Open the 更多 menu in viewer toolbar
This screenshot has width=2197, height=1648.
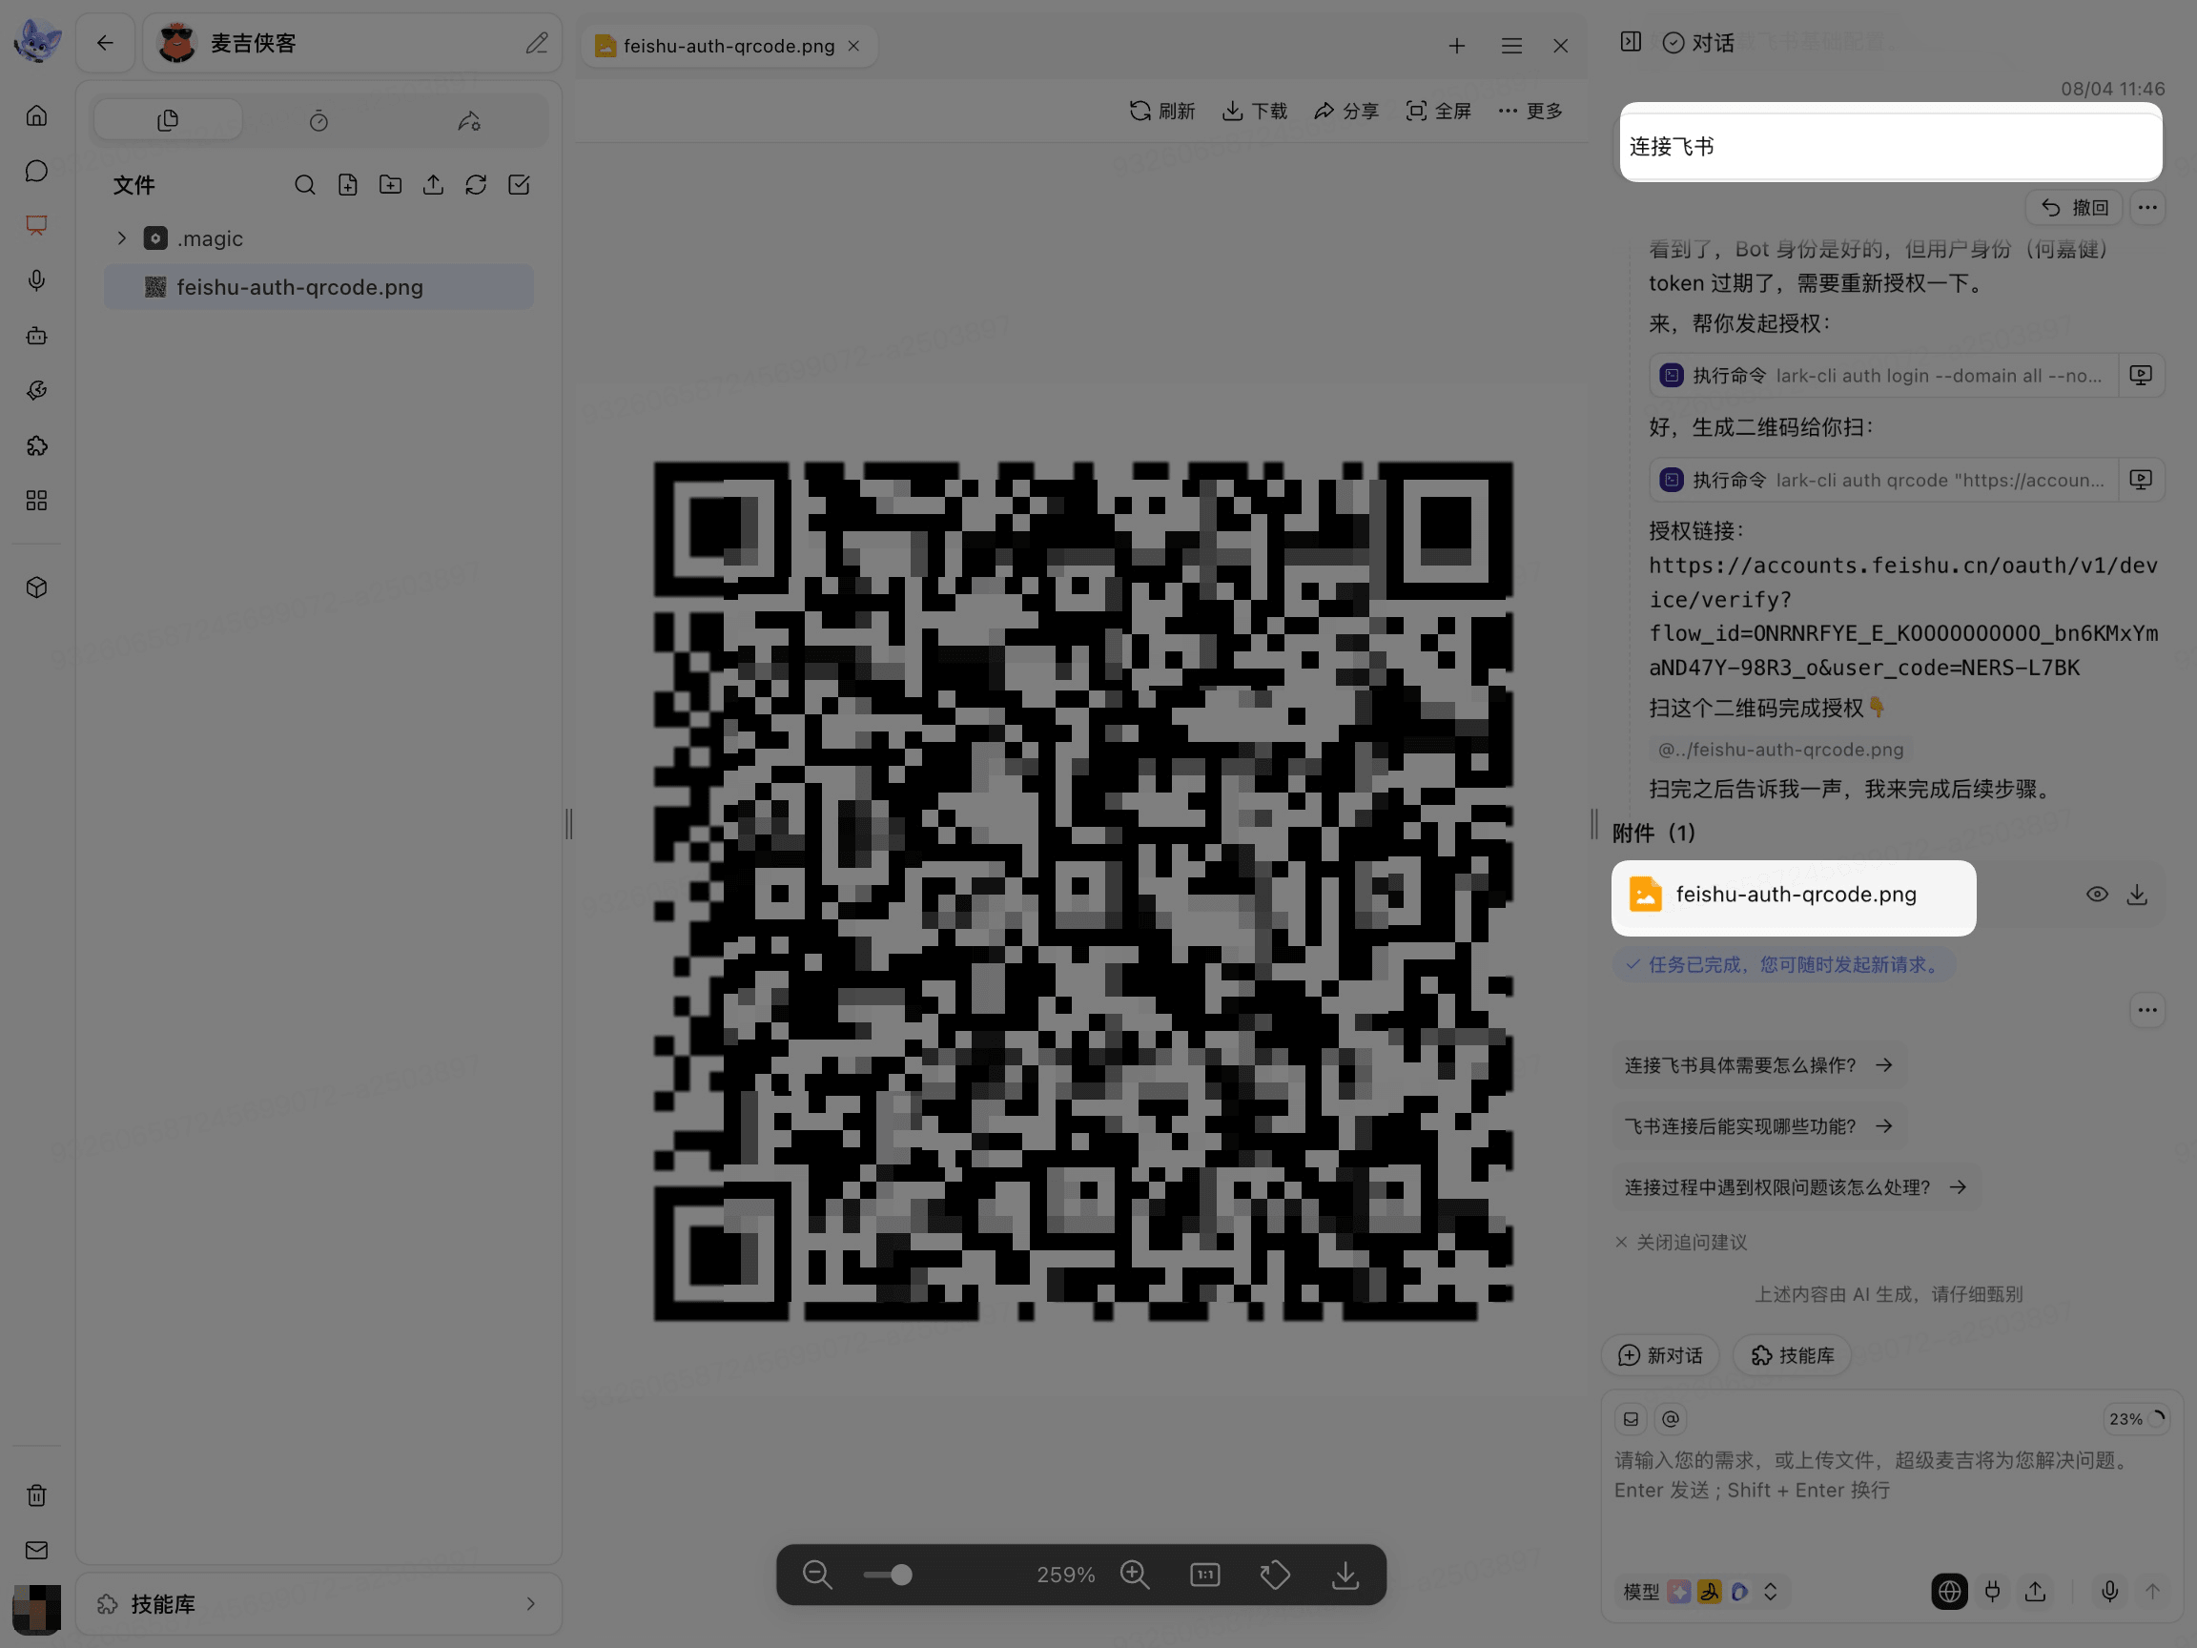point(1530,112)
